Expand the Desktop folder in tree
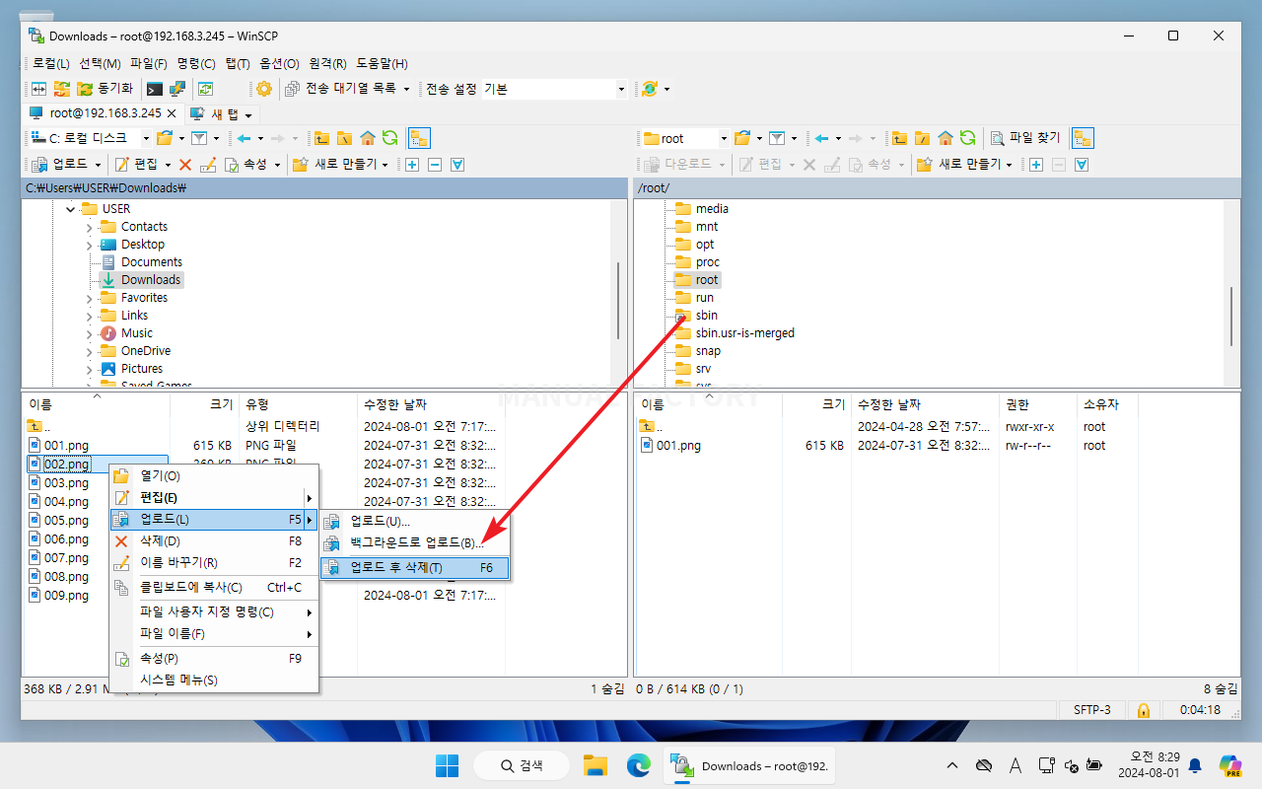Image resolution: width=1262 pixels, height=789 pixels. 89,245
